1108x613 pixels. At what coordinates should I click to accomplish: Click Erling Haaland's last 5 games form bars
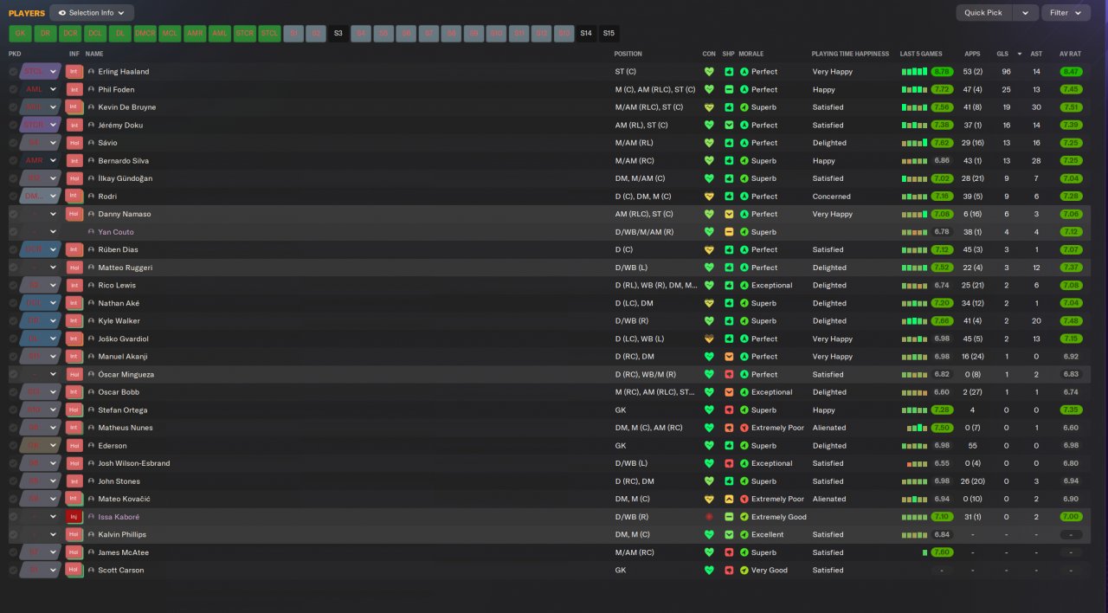[x=914, y=72]
